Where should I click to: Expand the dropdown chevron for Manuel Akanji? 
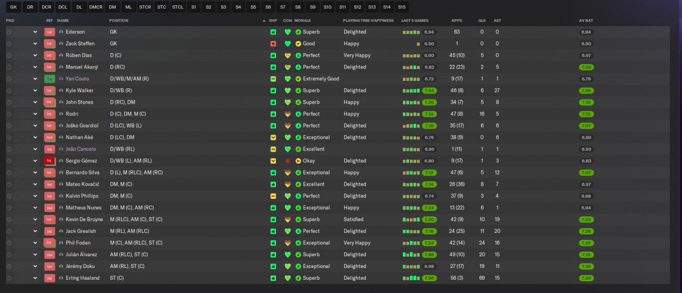coord(35,67)
